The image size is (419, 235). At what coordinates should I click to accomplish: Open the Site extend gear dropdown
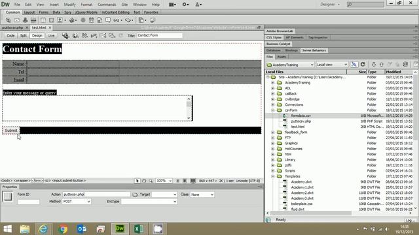[185, 5]
